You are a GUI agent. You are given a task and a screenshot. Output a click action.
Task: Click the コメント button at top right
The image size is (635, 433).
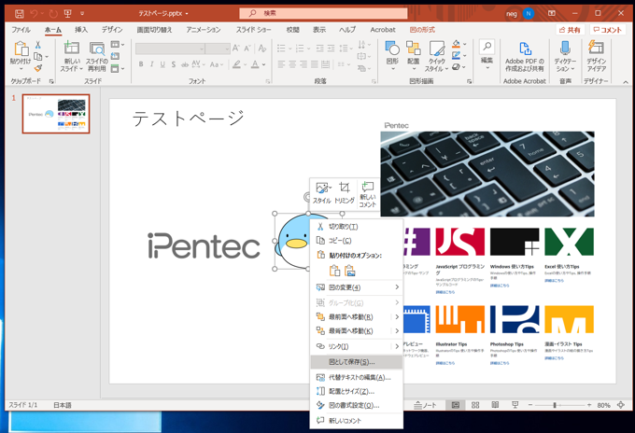tap(607, 30)
